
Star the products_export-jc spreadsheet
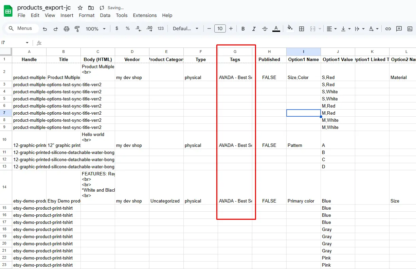(80, 7)
